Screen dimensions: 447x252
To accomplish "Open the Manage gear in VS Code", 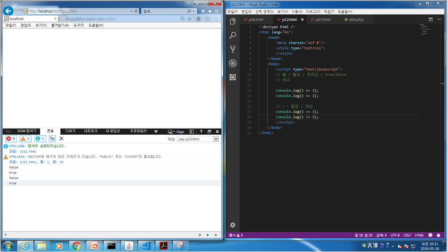I will click(x=233, y=225).
